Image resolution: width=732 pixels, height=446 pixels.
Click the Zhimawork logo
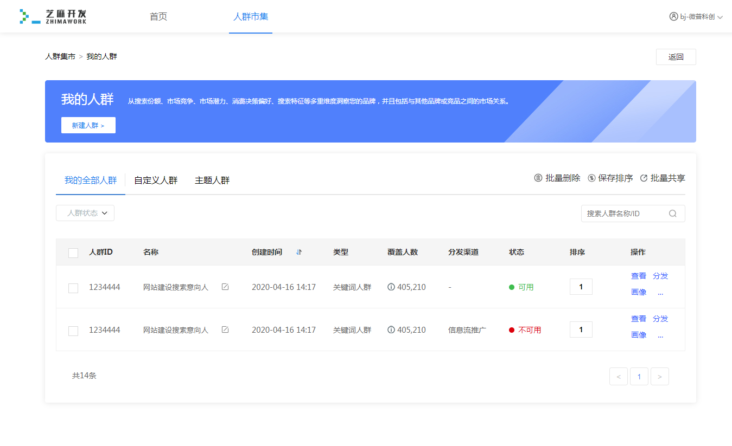click(x=53, y=16)
